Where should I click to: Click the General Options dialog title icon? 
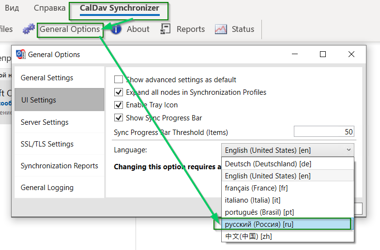click(21, 54)
